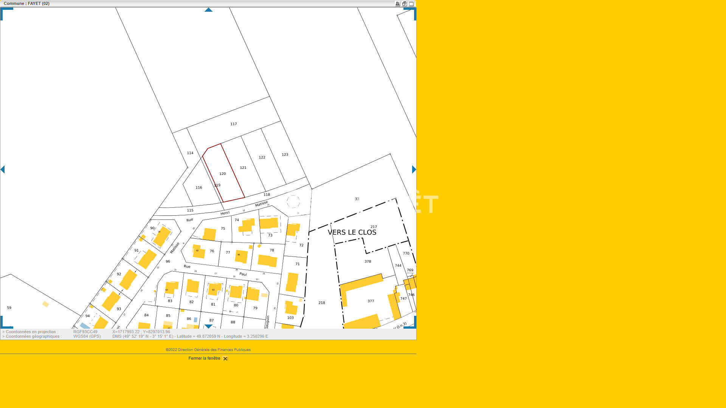The width and height of the screenshot is (726, 408).
Task: Click the VERS LE CLOS place label
Action: click(x=352, y=232)
